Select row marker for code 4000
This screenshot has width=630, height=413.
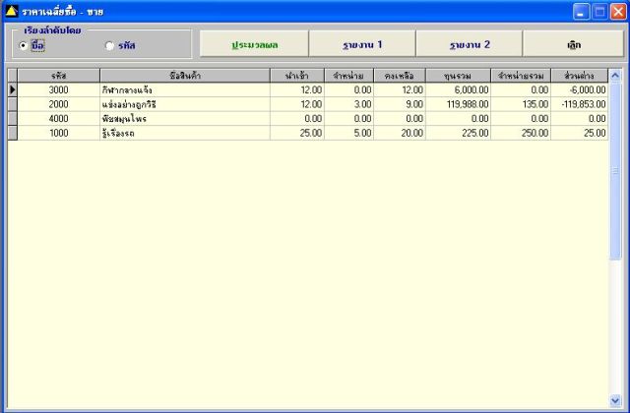click(13, 119)
